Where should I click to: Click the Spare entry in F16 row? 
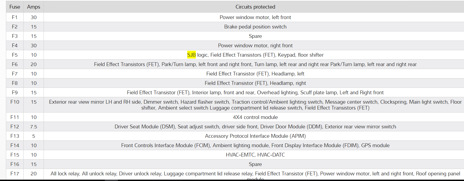tap(255, 164)
